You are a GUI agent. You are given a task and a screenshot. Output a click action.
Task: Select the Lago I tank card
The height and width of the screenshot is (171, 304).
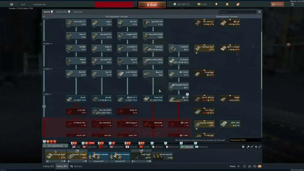click(102, 23)
